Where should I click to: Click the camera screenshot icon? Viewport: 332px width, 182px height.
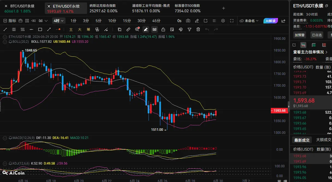pyautogui.click(x=188, y=21)
